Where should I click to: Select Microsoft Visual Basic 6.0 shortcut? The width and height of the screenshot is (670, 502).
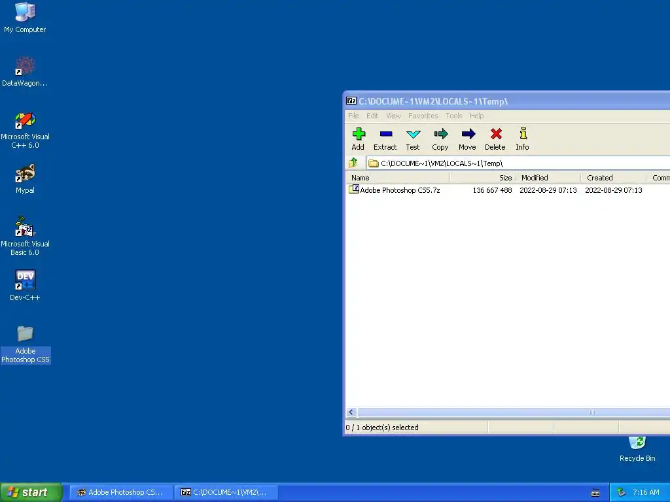(25, 236)
